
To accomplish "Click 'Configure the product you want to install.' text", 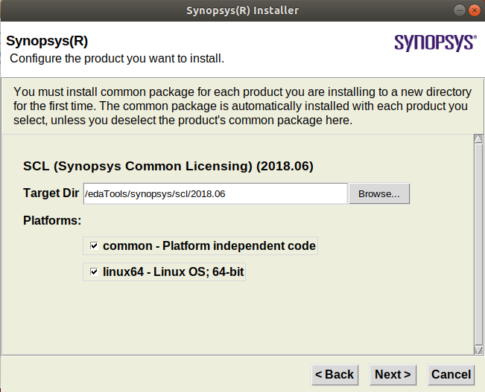I will [x=117, y=58].
